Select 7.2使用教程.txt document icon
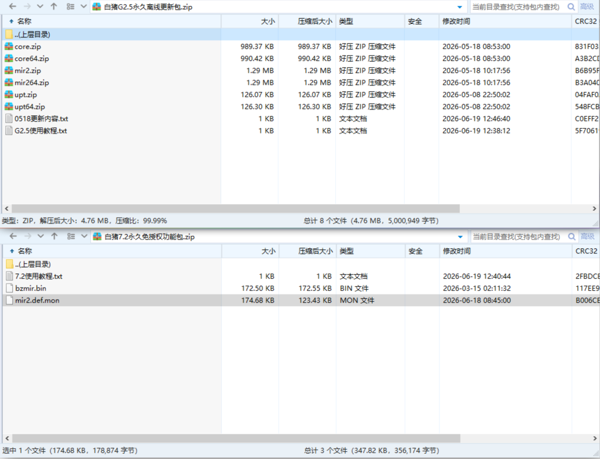The width and height of the screenshot is (600, 459). 9,276
